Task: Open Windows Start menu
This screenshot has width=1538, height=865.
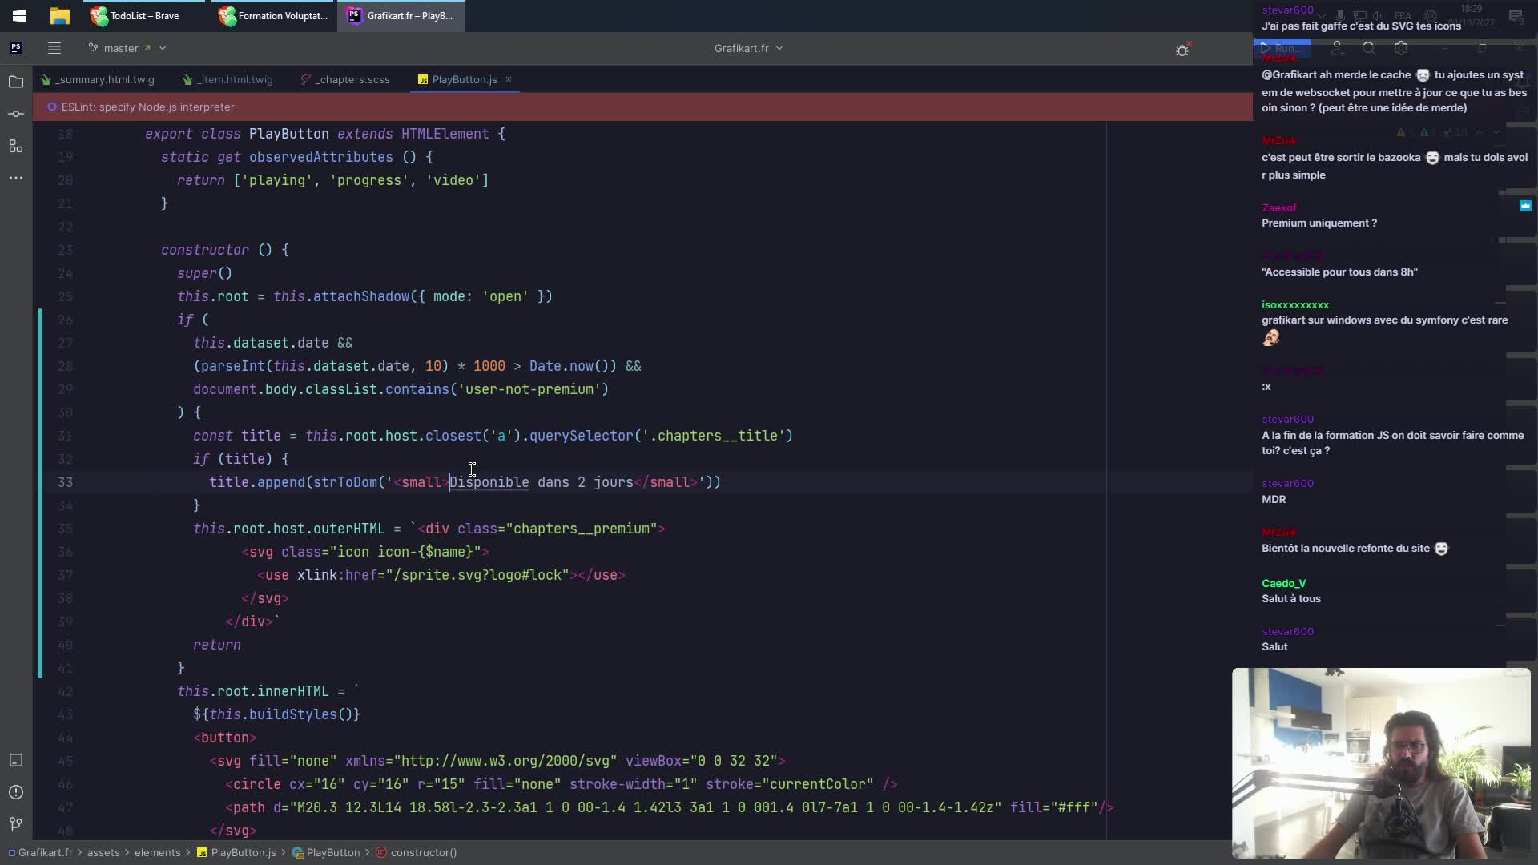Action: click(19, 15)
